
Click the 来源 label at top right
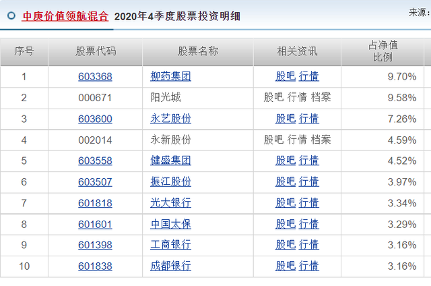click(420, 12)
